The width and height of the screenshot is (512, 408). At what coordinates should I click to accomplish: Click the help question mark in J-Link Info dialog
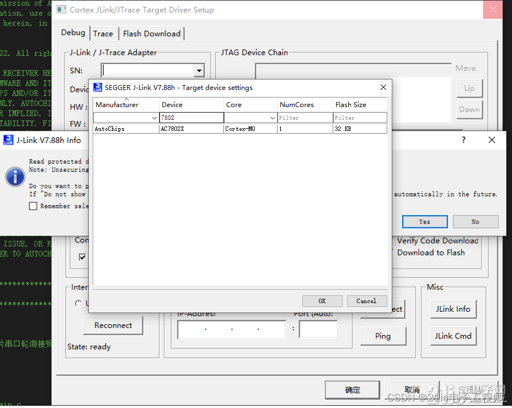(x=463, y=140)
